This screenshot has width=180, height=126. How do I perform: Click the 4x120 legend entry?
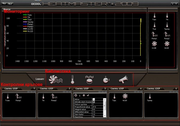tap(28, 31)
